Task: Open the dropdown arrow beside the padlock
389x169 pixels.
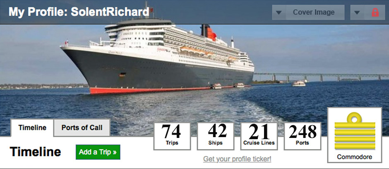Action: (x=357, y=12)
